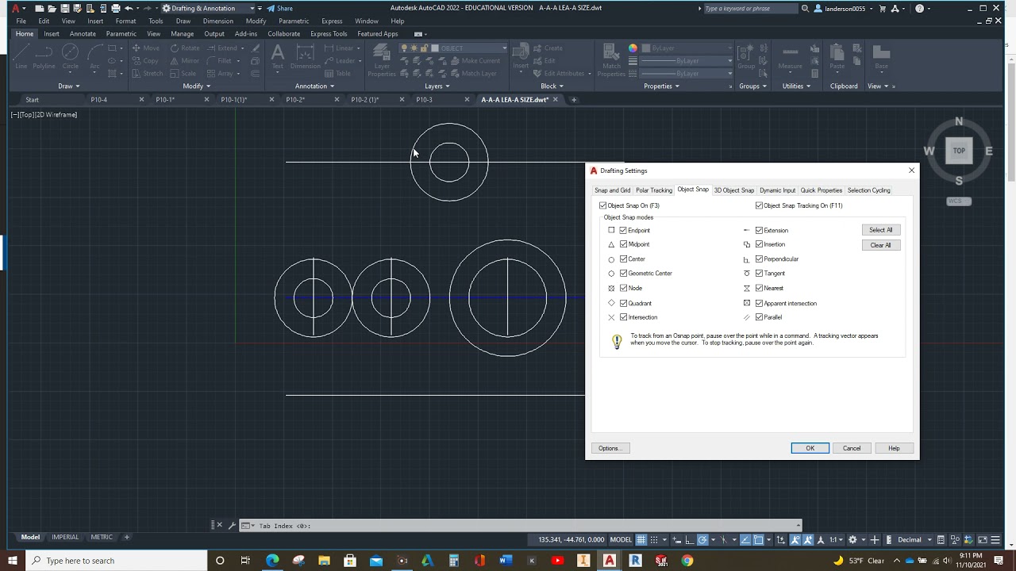
Task: Uncheck the Perpendicular snap mode
Action: pyautogui.click(x=760, y=259)
